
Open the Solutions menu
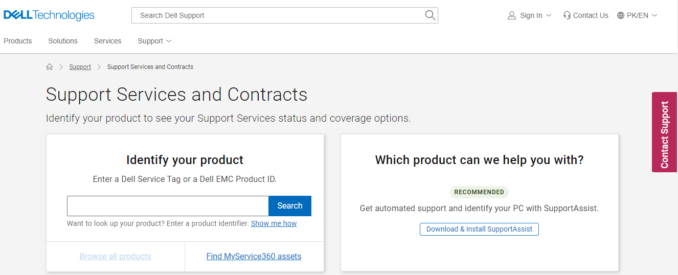(x=63, y=41)
